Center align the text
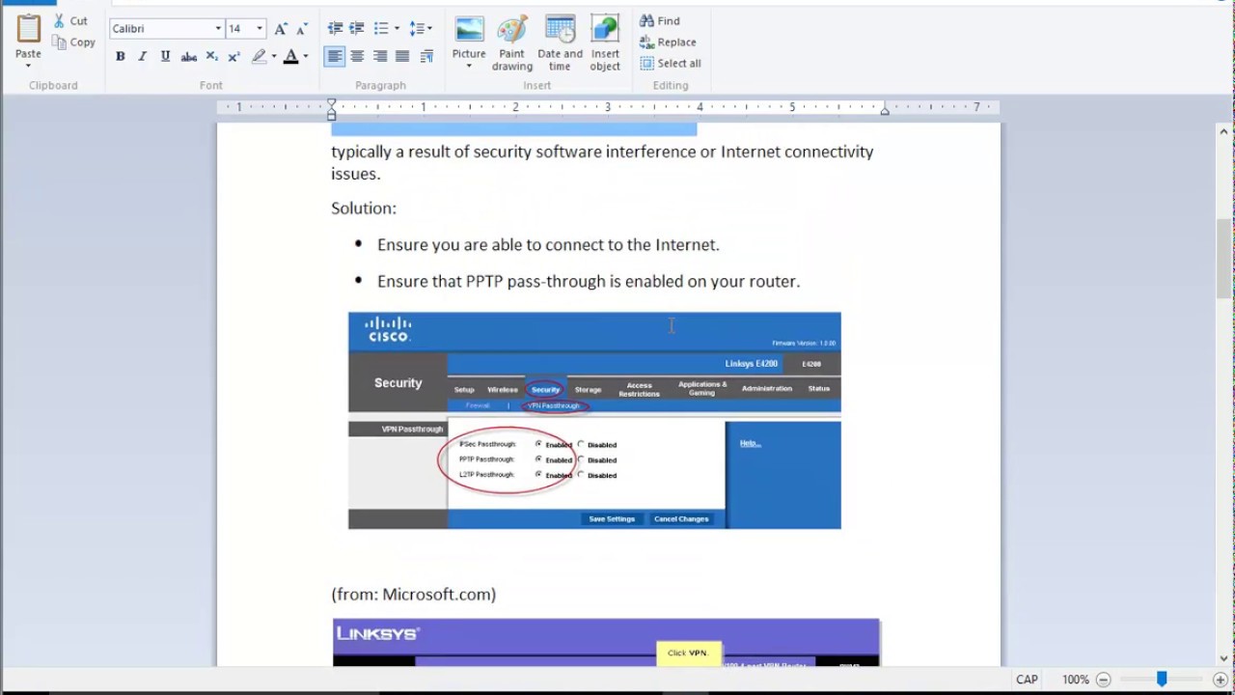The height and width of the screenshot is (695, 1235). pos(357,57)
